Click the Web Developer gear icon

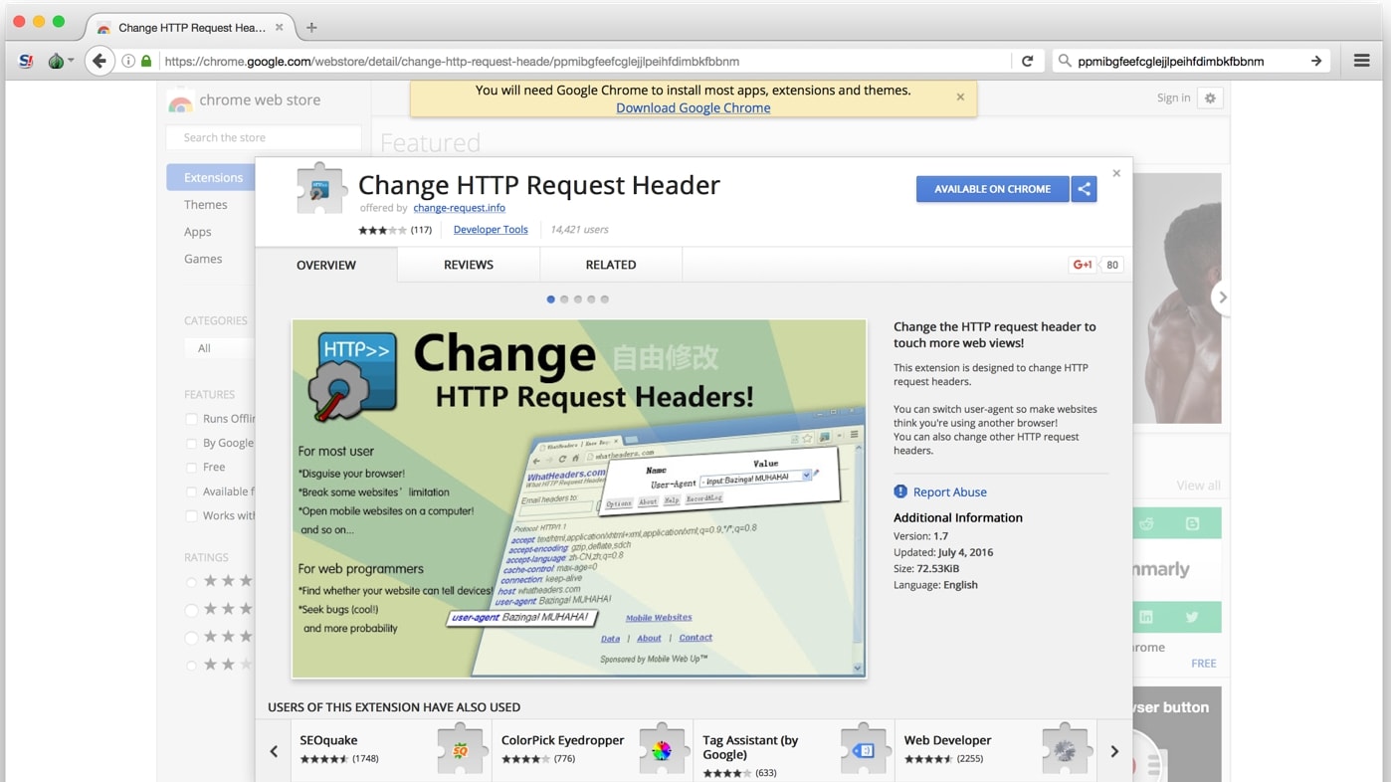1066,748
